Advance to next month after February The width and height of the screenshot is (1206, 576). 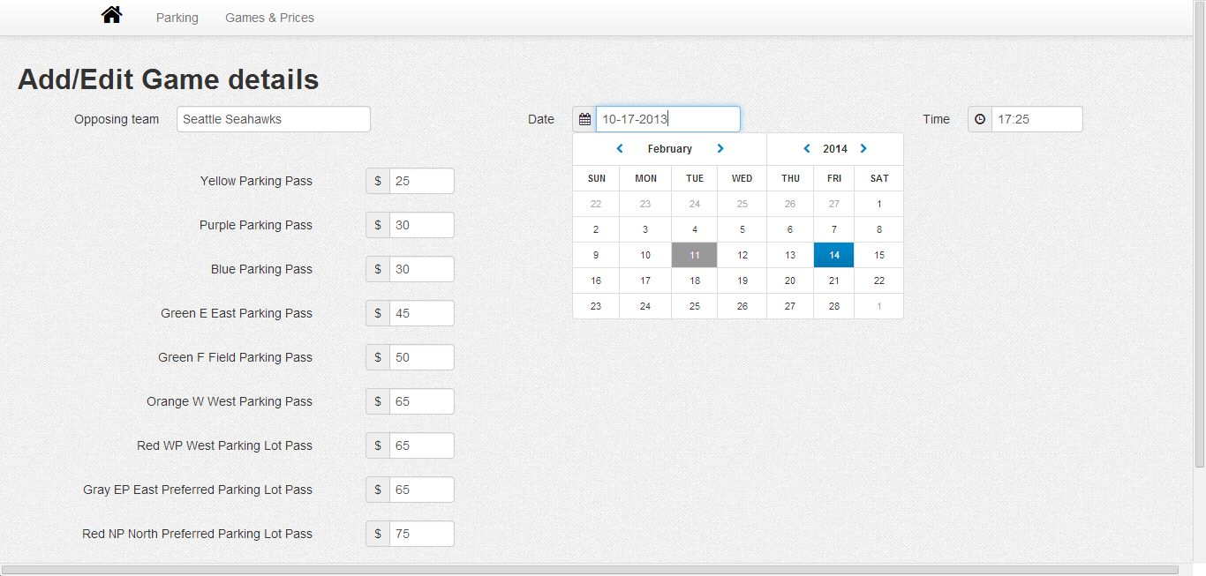[720, 148]
